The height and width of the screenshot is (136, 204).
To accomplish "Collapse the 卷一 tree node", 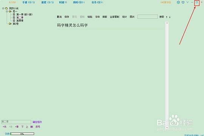I will [7, 11].
